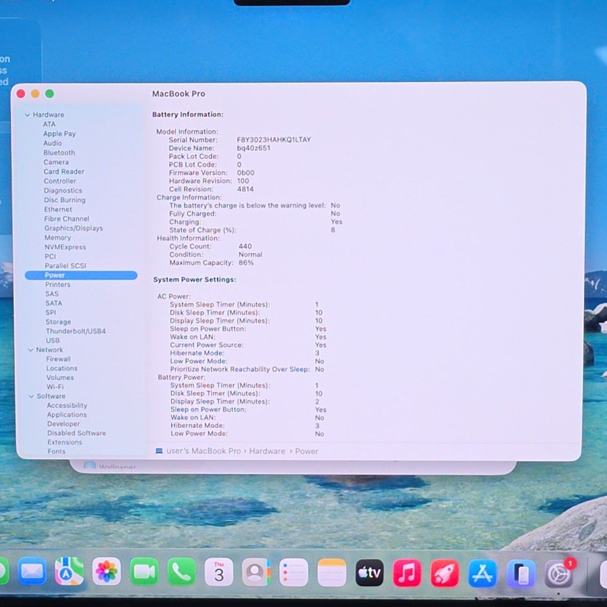Viewport: 607px width, 607px height.
Task: Select SPI in the sidebar
Action: pos(51,312)
